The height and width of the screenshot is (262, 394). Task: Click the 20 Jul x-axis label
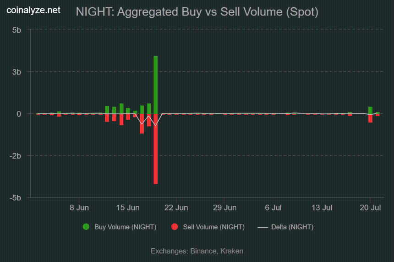pyautogui.click(x=370, y=208)
